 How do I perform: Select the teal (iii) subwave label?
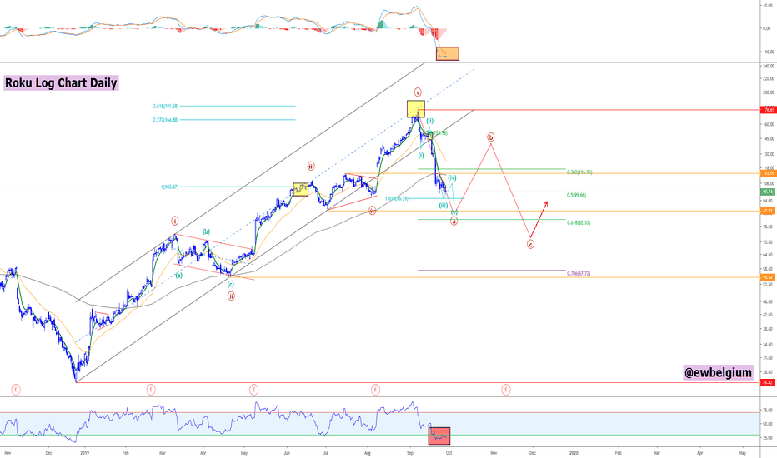tap(444, 205)
